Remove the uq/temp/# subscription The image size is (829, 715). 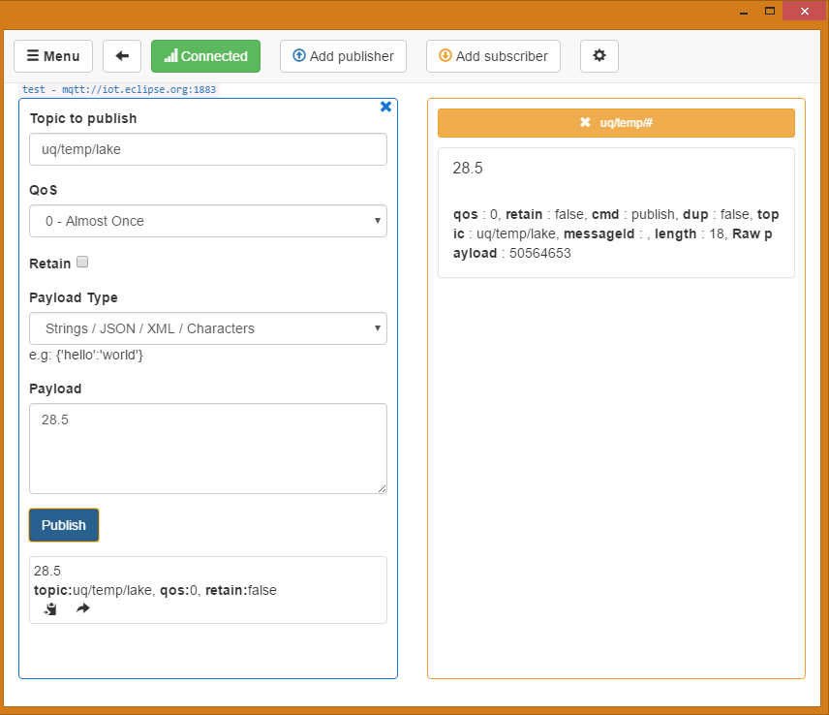click(x=585, y=123)
